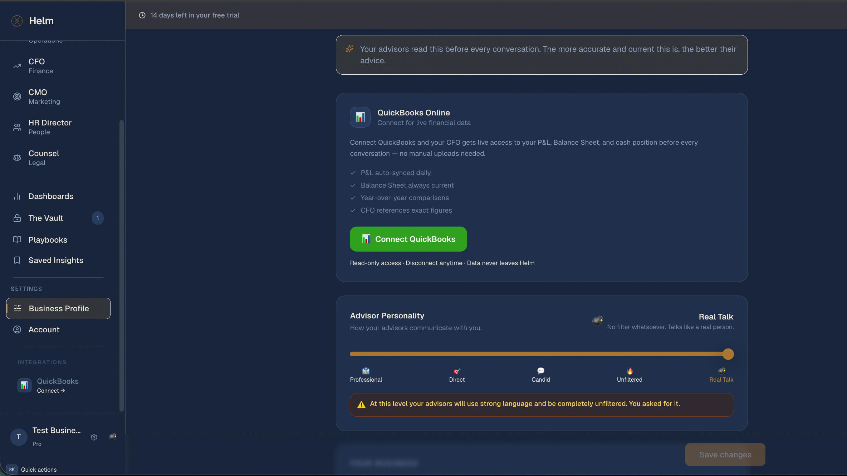The height and width of the screenshot is (476, 847).
Task: Click the sparkle icon in advisor notice
Action: tap(349, 49)
